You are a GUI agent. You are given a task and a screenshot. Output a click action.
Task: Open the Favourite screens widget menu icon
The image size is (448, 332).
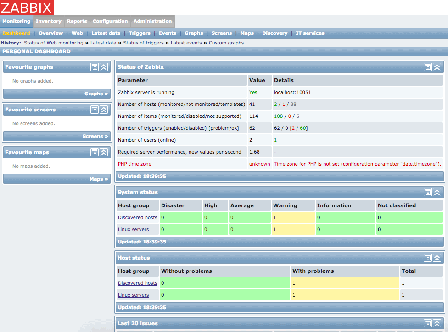coord(95,110)
